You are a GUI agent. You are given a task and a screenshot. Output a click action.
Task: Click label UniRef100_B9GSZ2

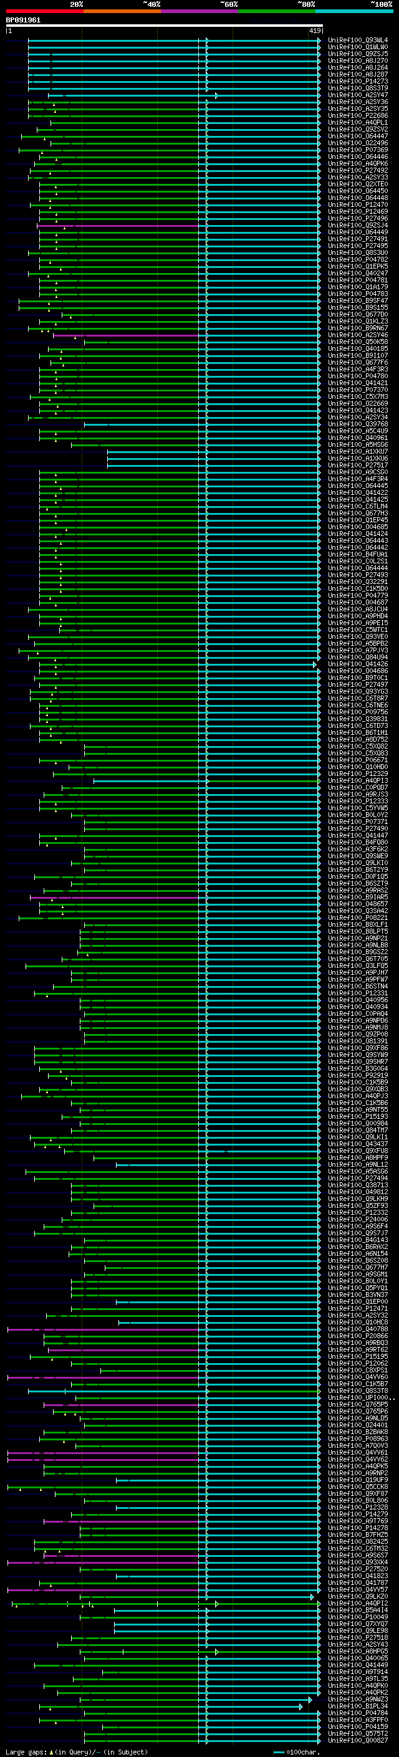point(358,952)
